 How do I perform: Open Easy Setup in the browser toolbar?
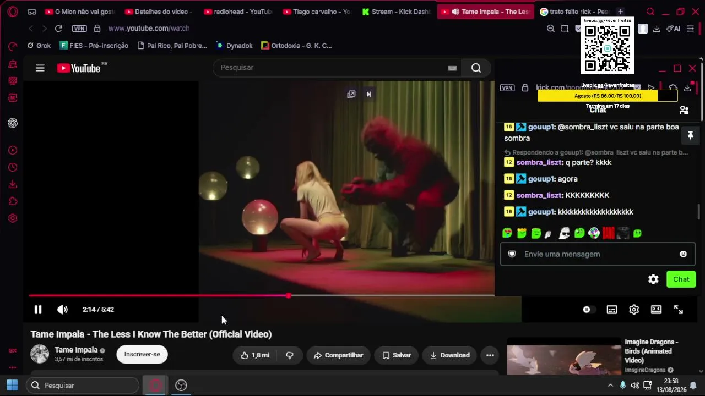pos(690,29)
